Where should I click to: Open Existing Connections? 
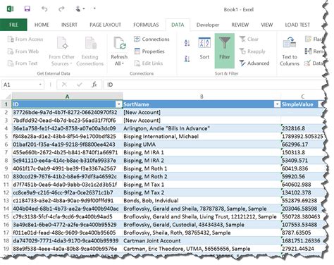coord(90,51)
